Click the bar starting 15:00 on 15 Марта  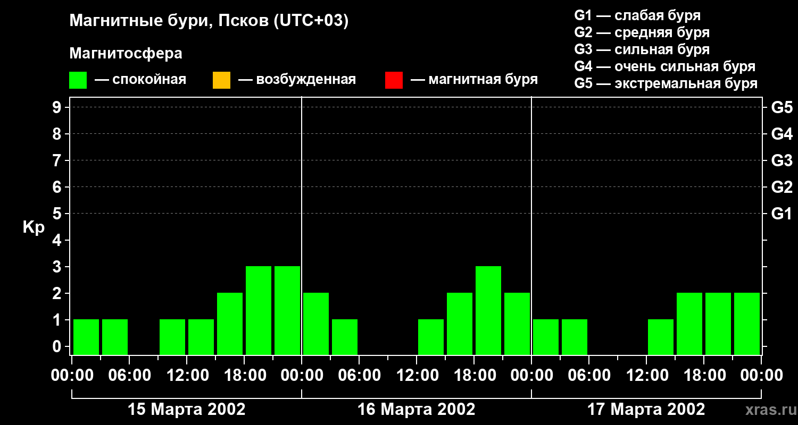tap(230, 324)
